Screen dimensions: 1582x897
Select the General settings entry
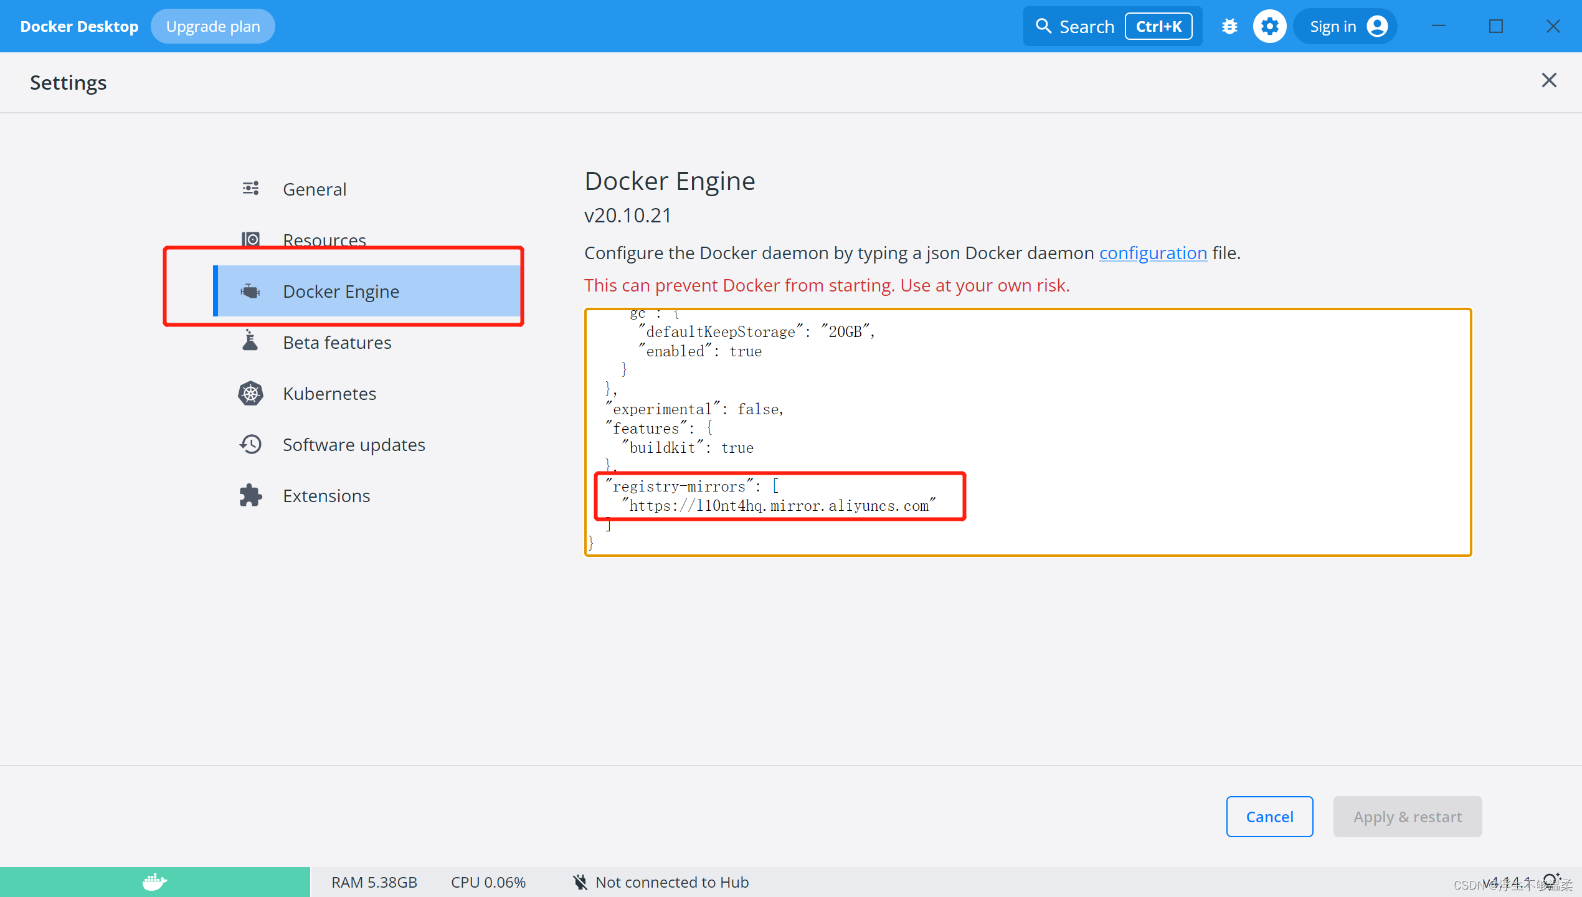point(315,189)
